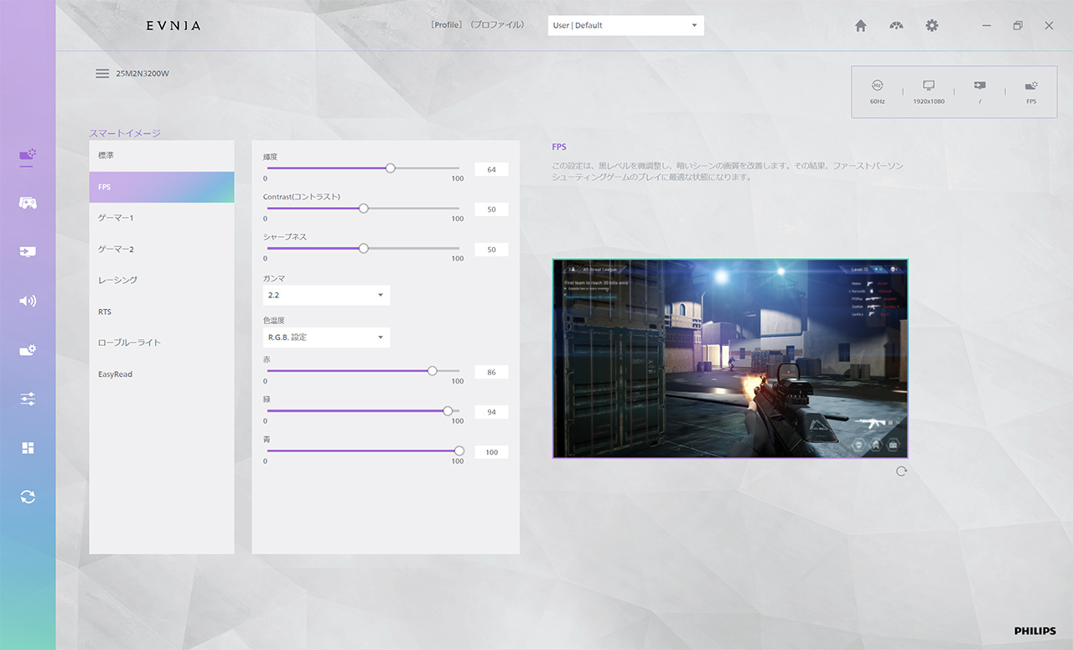Select the RTS mode

pyautogui.click(x=162, y=312)
